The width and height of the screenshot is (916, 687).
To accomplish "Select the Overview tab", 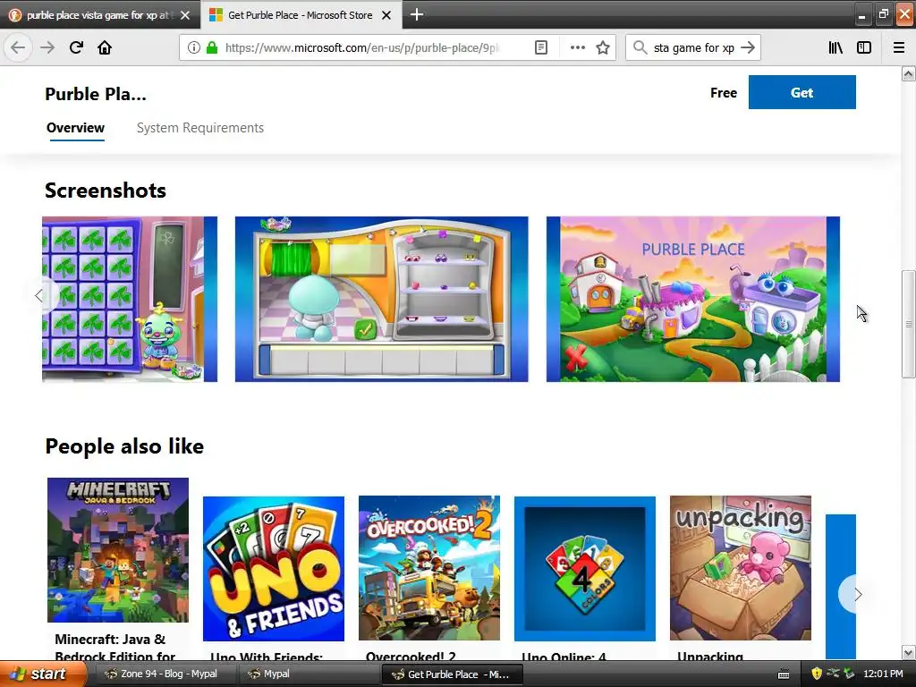I will point(75,127).
